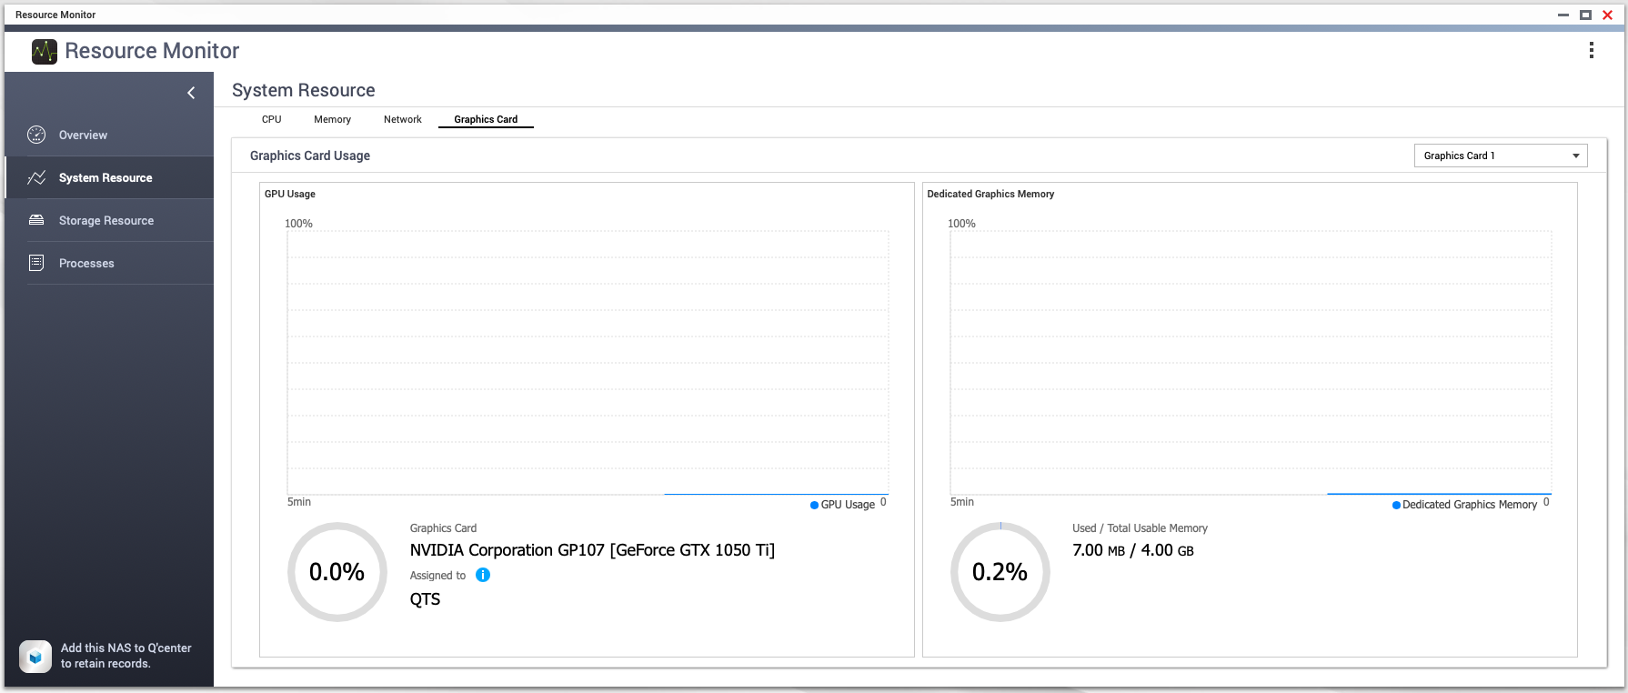Click the Processes list icon

[36, 263]
